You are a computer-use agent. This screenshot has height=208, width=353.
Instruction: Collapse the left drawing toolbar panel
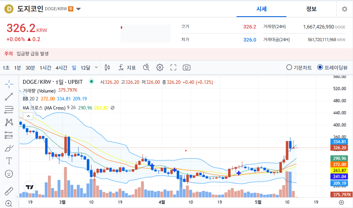(17, 197)
